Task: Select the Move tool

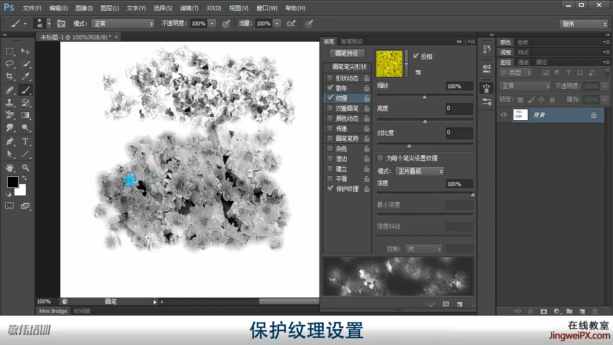Action: tap(25, 51)
